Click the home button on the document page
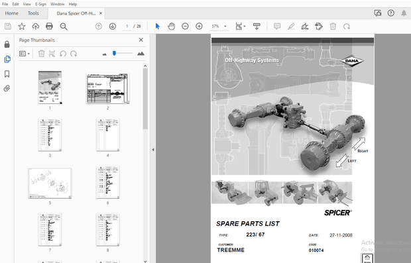 (367, 258)
